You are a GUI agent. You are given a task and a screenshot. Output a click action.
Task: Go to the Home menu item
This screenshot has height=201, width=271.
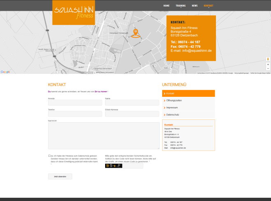tap(166, 6)
